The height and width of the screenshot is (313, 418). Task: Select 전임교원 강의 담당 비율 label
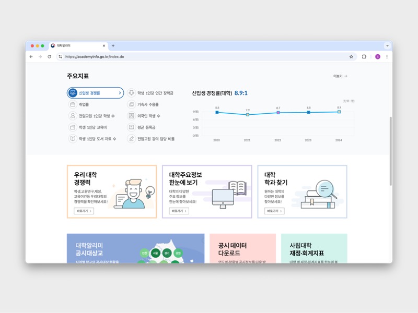pyautogui.click(x=156, y=139)
